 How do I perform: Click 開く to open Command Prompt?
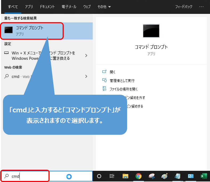[113, 72]
